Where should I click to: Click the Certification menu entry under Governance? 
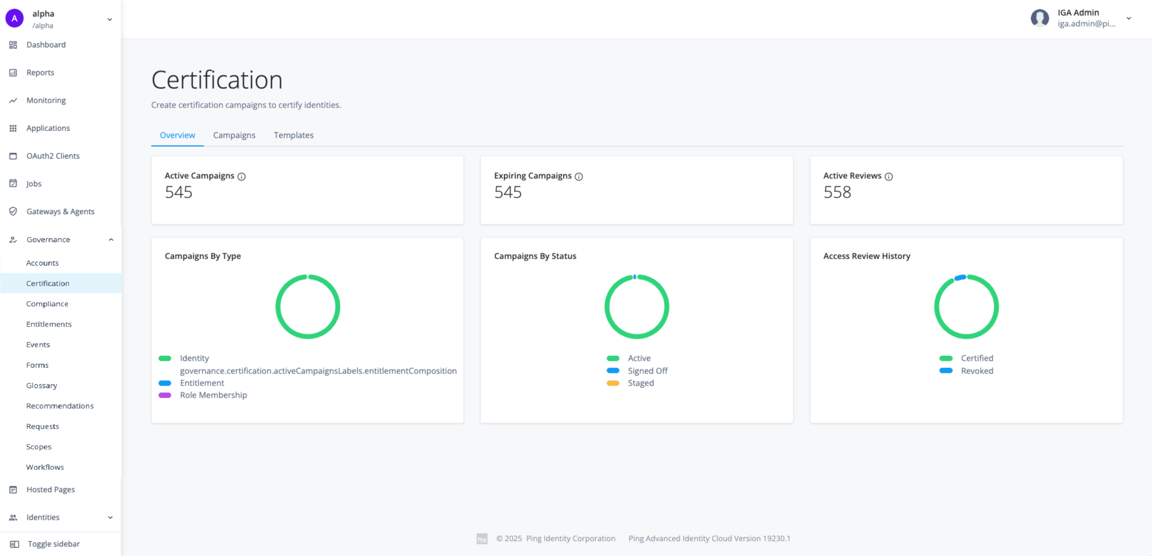(47, 283)
